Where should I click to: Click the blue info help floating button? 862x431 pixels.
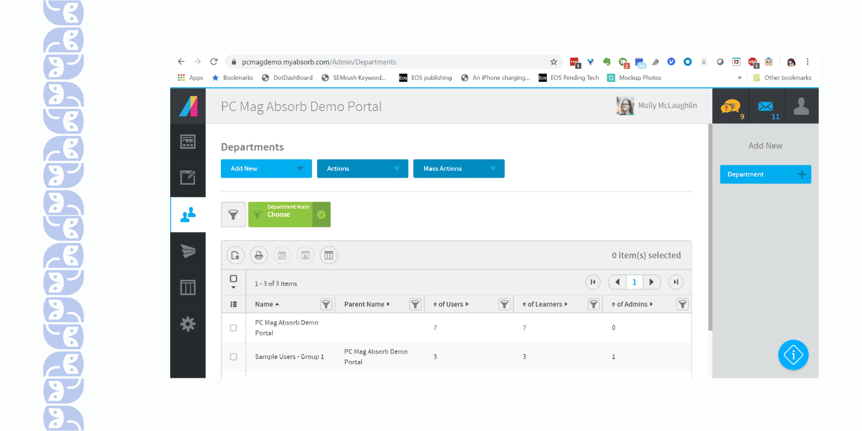tap(793, 355)
